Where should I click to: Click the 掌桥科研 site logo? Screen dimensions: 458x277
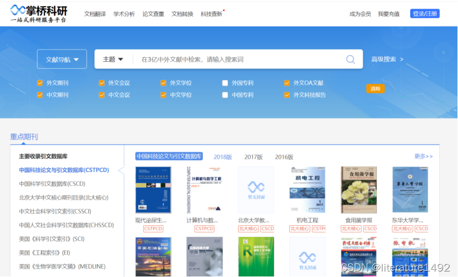pyautogui.click(x=39, y=13)
